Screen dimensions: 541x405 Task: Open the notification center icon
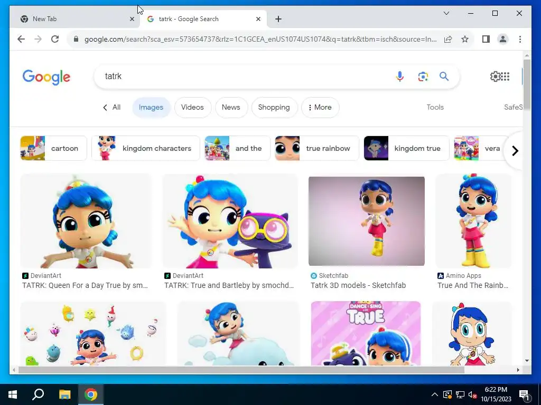point(524,395)
